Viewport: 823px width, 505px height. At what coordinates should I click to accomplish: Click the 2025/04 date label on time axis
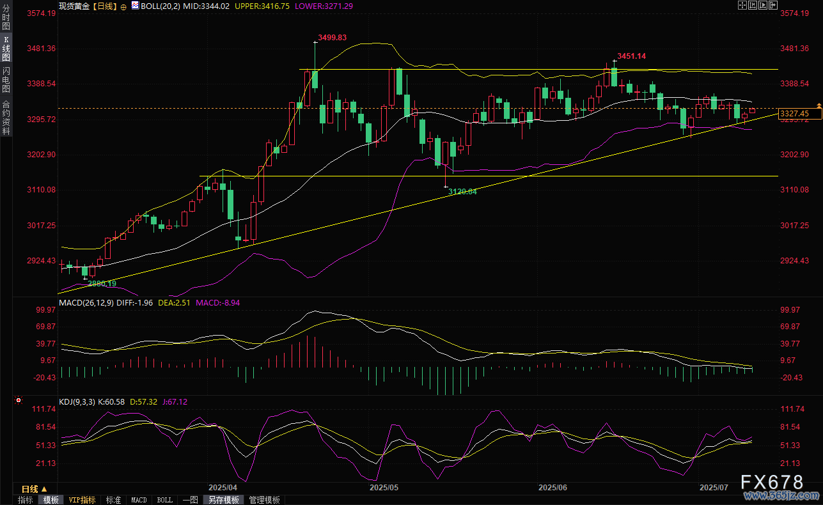(223, 487)
